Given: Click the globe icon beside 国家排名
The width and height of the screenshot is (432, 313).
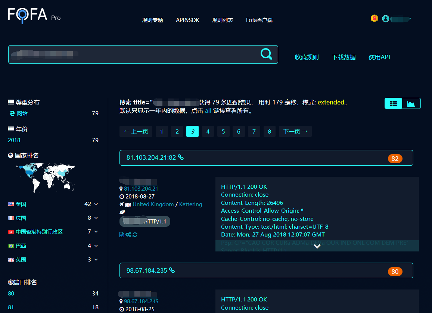Looking at the screenshot, I should click(x=11, y=156).
